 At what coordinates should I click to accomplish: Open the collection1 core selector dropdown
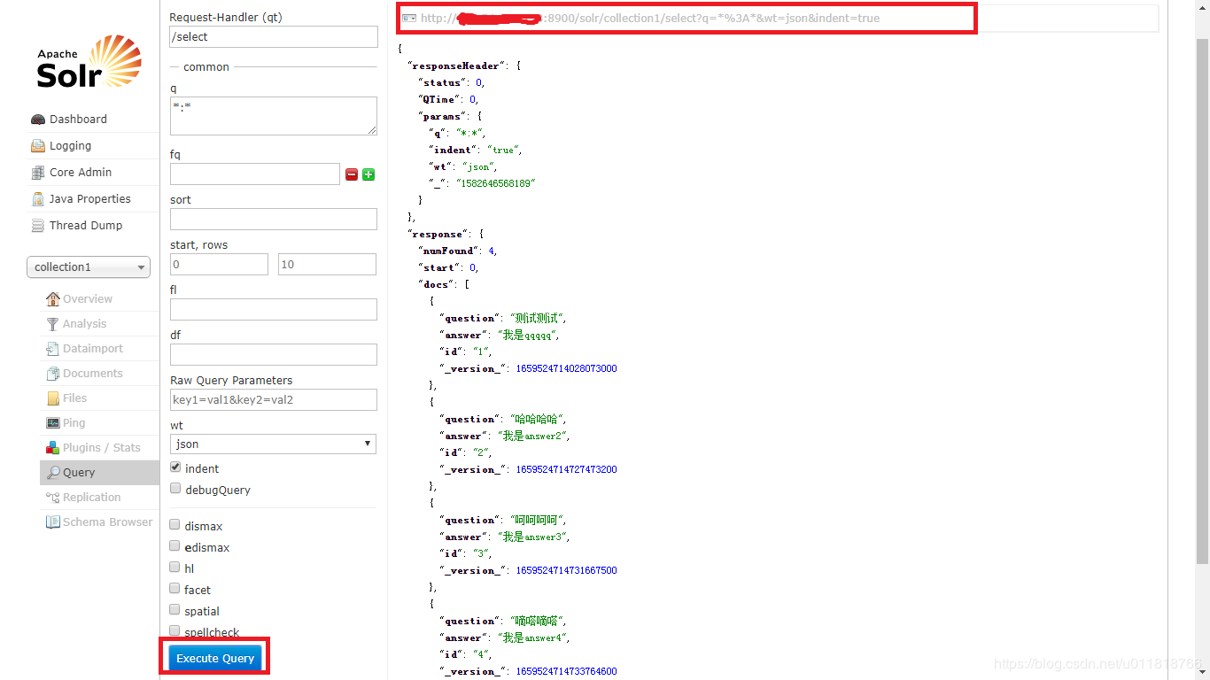click(x=89, y=267)
